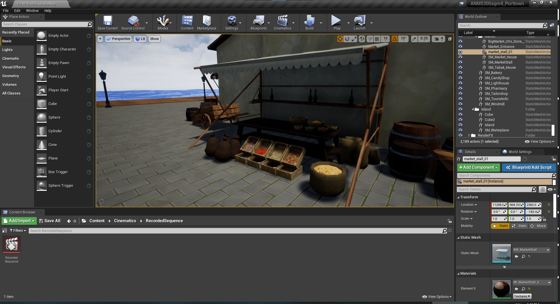This screenshot has height=304, width=560.
Task: Open the Content browser toolbar icon
Action: point(187,23)
